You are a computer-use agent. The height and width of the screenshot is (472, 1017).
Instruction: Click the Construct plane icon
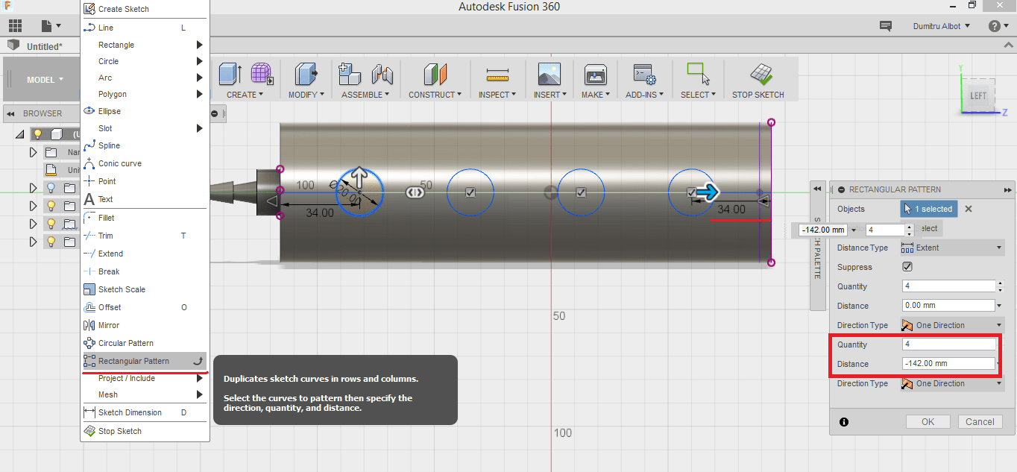[x=435, y=75]
